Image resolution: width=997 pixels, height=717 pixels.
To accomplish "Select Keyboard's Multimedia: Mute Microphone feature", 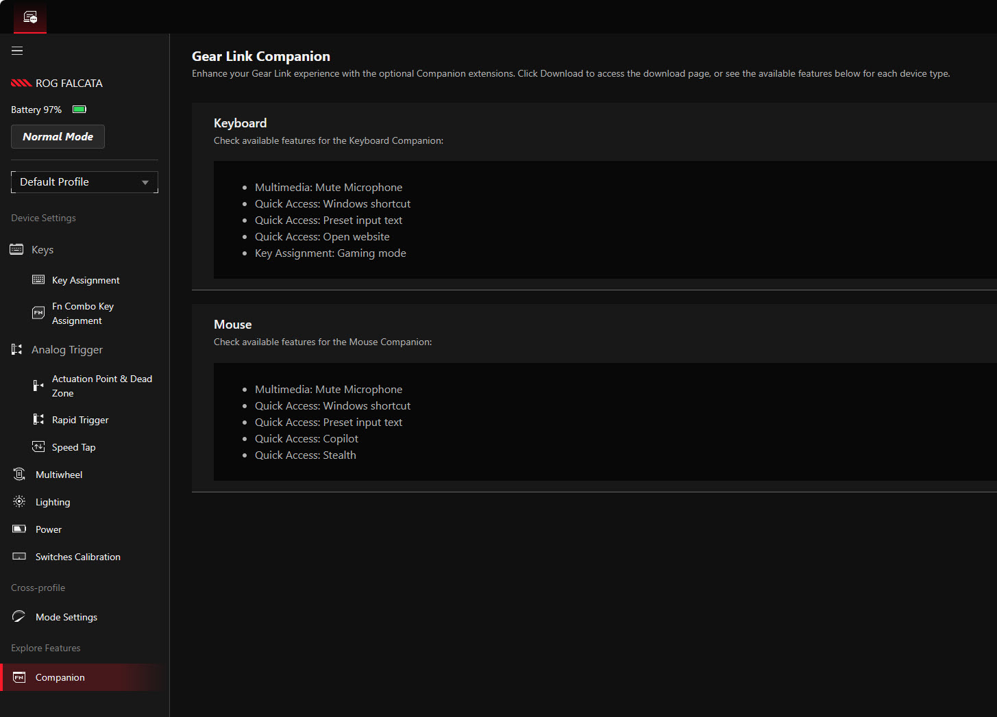I will [x=329, y=188].
